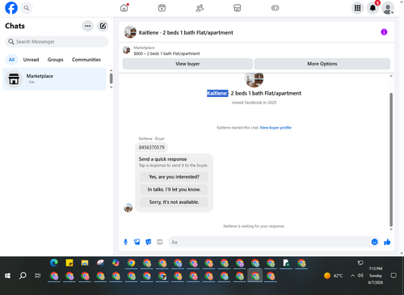Open Sticky Notes from the taskbar
404x295 pixels.
point(69,263)
